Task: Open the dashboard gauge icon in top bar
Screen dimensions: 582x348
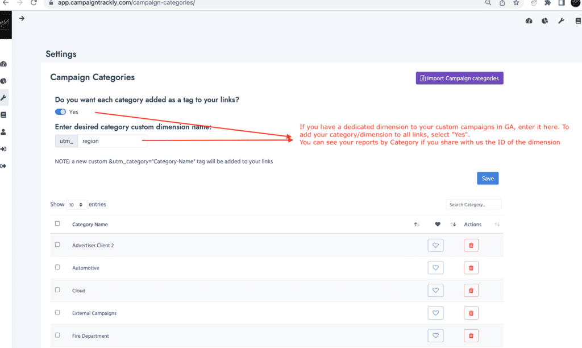Action: [x=529, y=21]
